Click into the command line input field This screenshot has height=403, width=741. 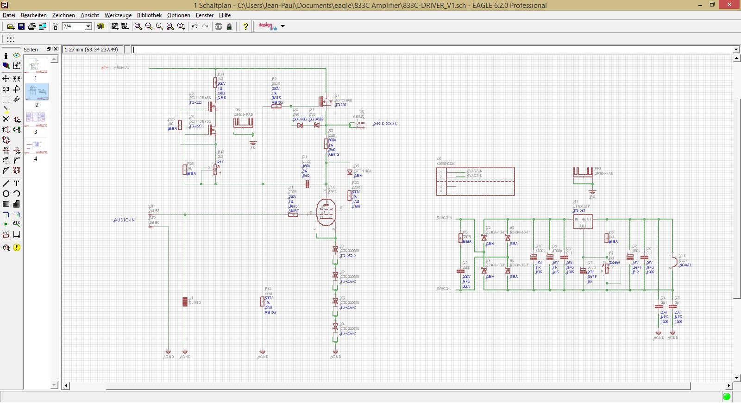(x=432, y=50)
